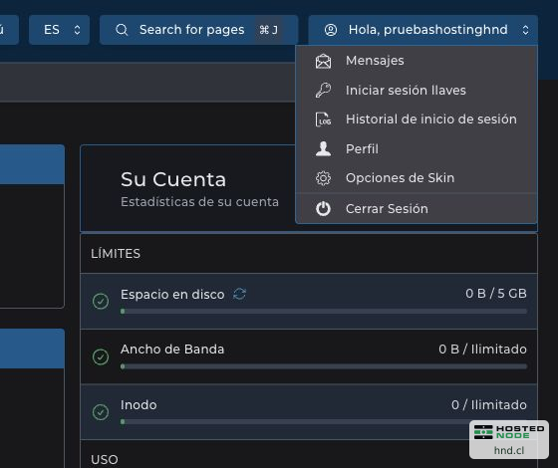
Task: Click the Espacio en disco progress bar
Action: [x=324, y=312]
